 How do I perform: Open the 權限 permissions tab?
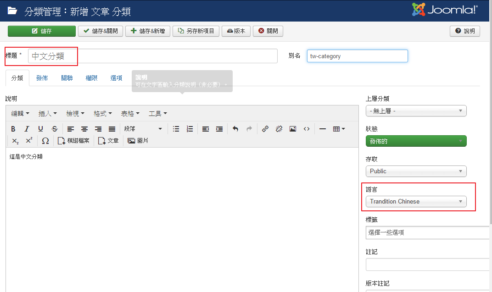(x=91, y=78)
